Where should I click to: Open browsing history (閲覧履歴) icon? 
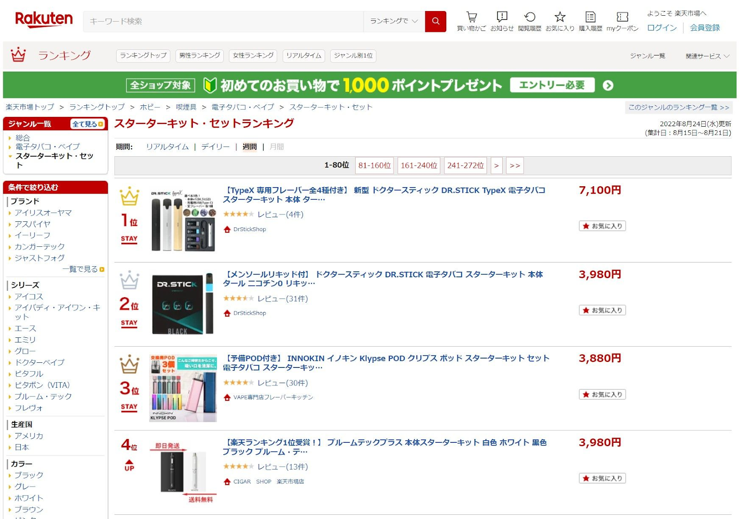tap(530, 17)
